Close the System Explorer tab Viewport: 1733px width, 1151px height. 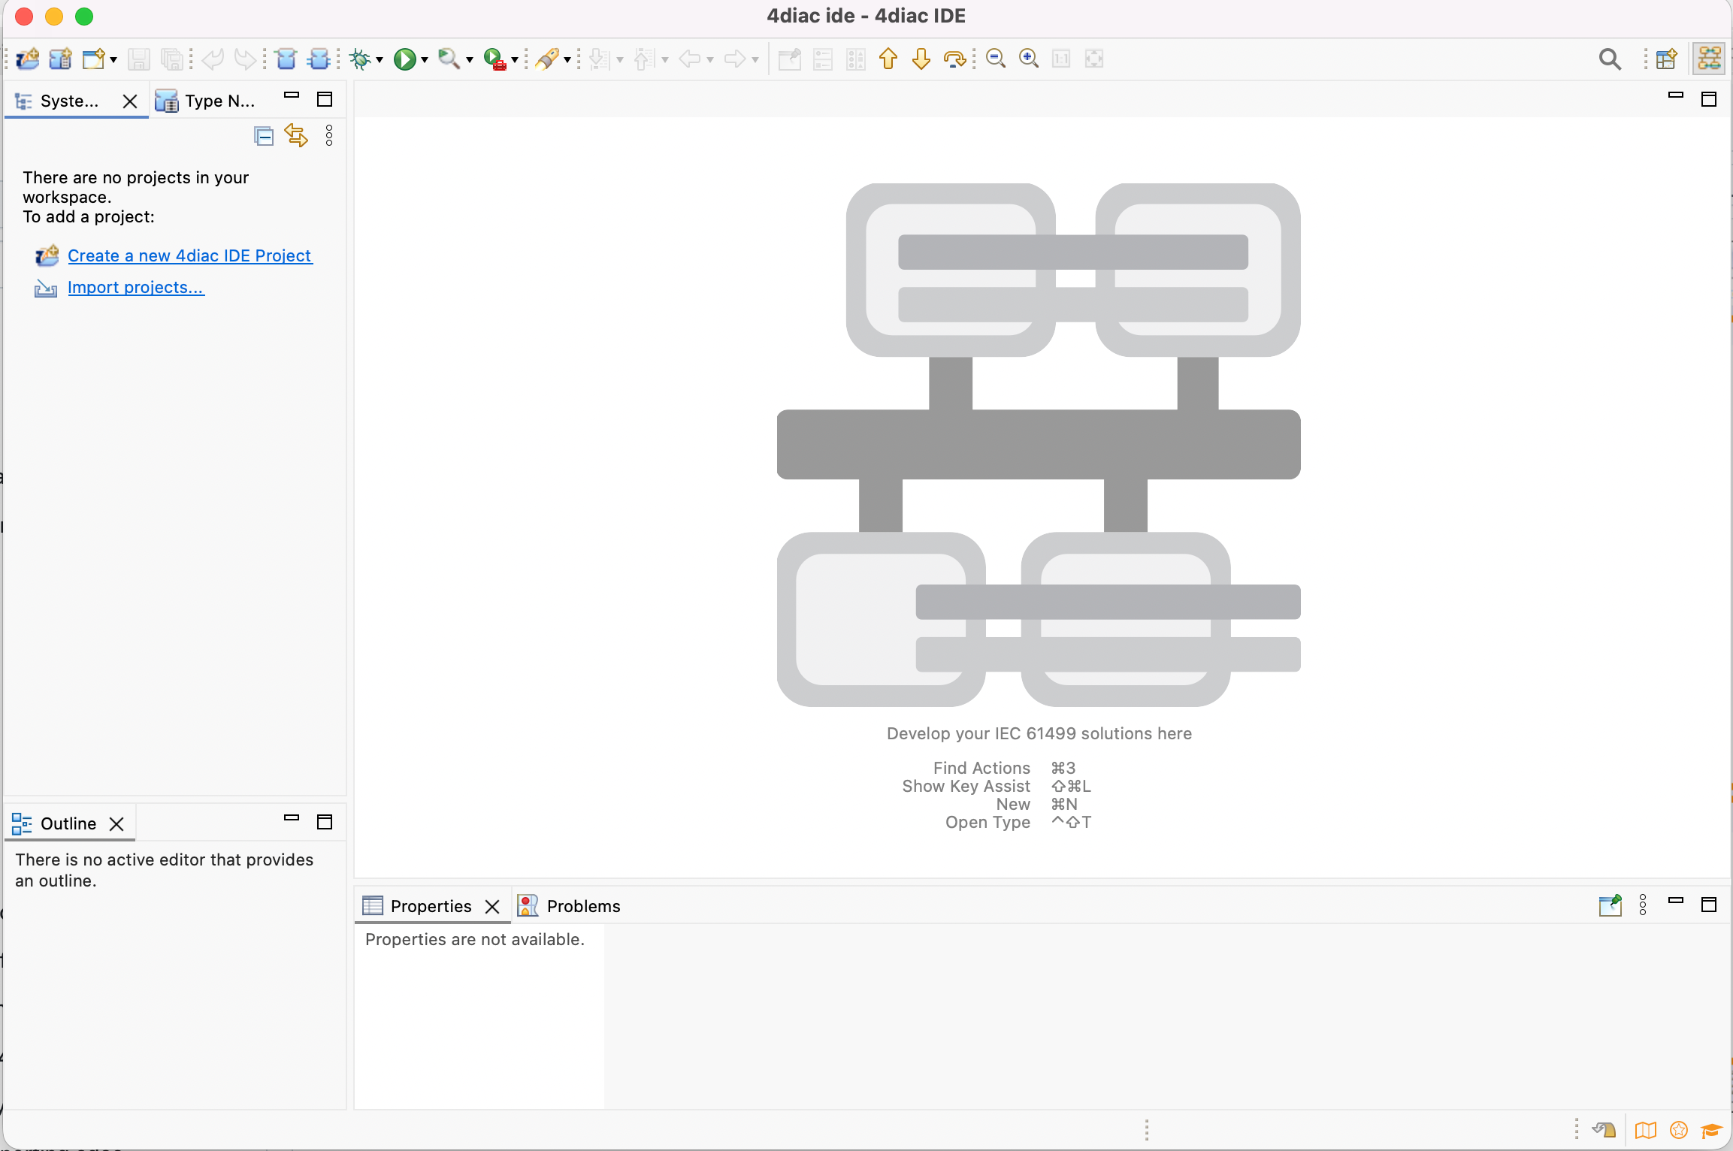coord(130,101)
